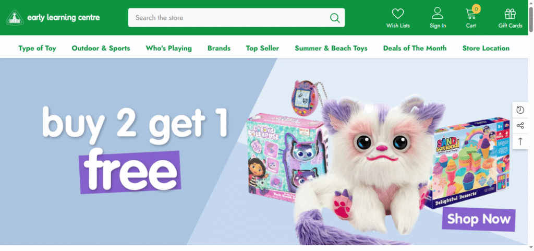Open recently viewed clock icon
534x251 pixels.
point(520,110)
